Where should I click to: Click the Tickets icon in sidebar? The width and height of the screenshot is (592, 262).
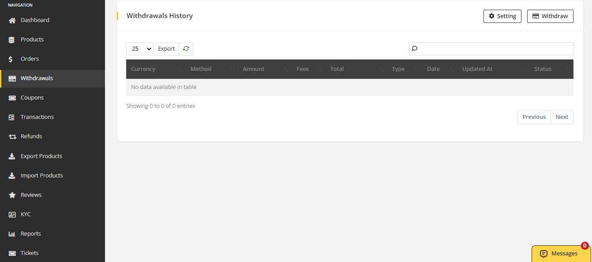(x=12, y=253)
